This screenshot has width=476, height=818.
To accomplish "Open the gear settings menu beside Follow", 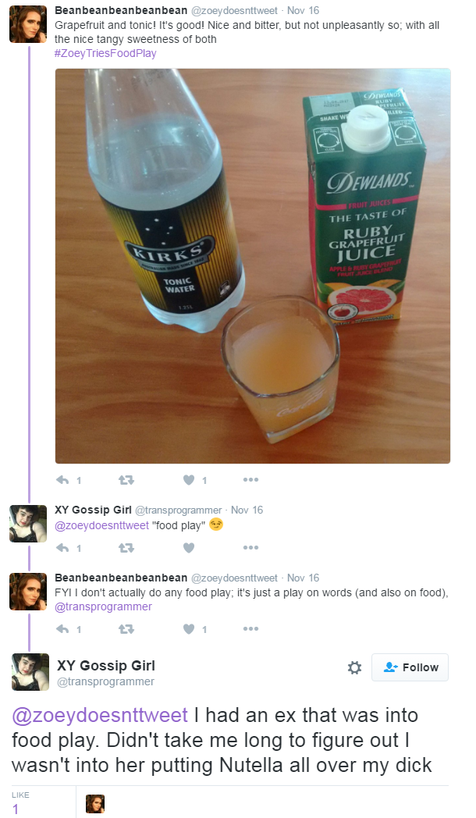I will click(x=354, y=667).
